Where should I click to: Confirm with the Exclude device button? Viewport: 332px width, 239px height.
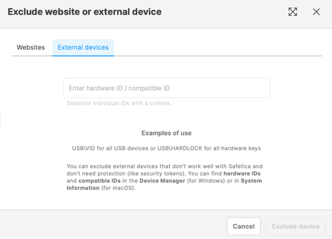[x=296, y=226]
